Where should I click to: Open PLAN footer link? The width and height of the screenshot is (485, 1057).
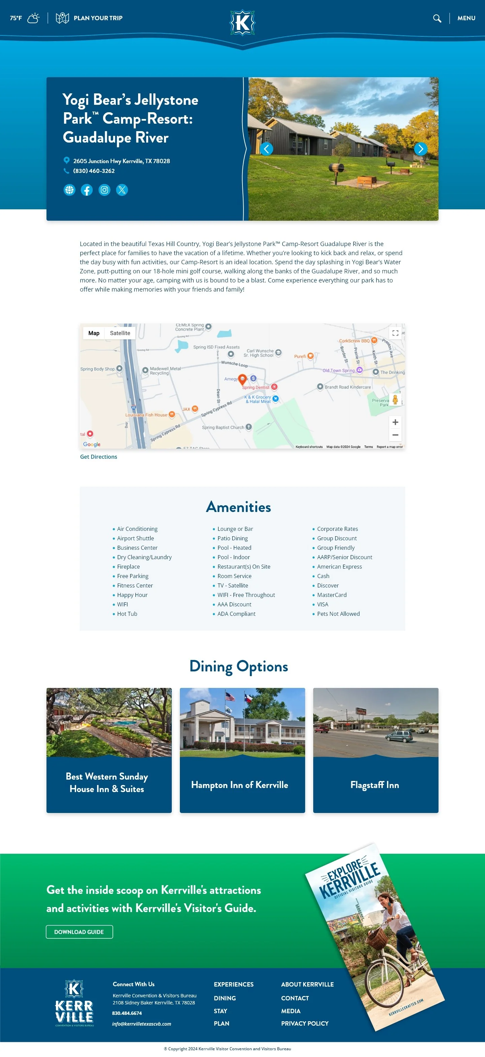click(221, 1023)
